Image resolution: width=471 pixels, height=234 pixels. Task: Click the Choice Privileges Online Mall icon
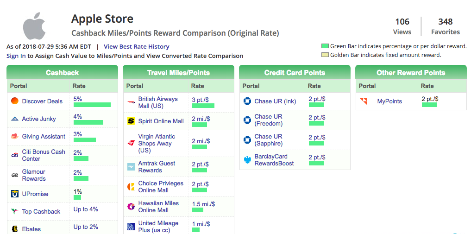tap(131, 187)
